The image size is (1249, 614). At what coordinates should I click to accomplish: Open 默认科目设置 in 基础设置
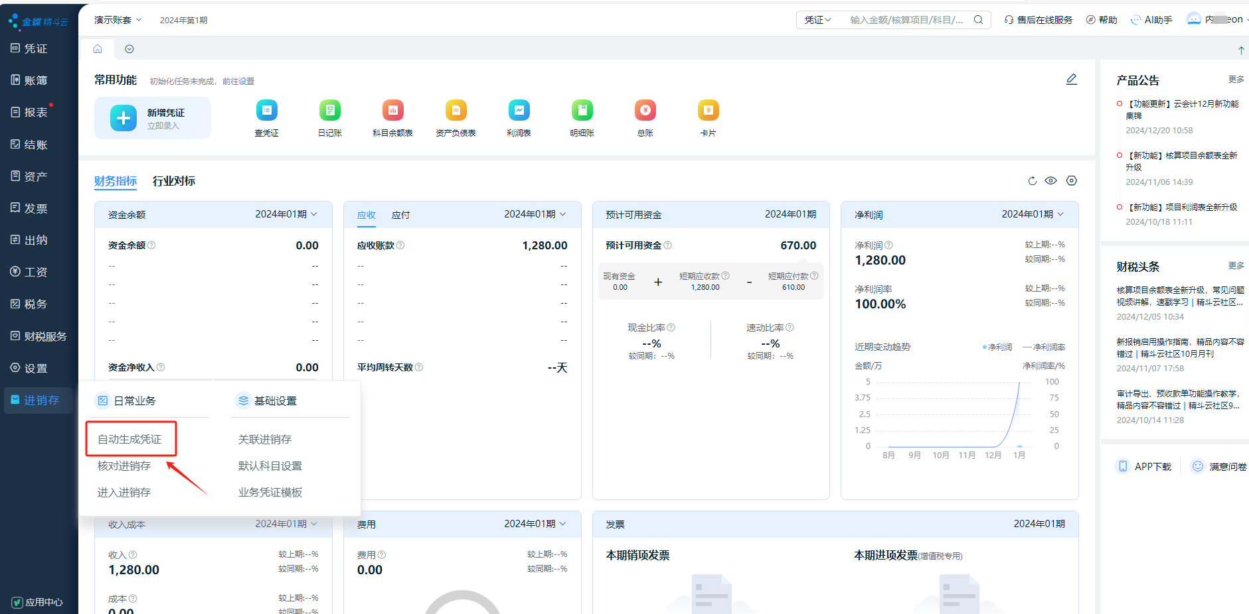point(270,466)
